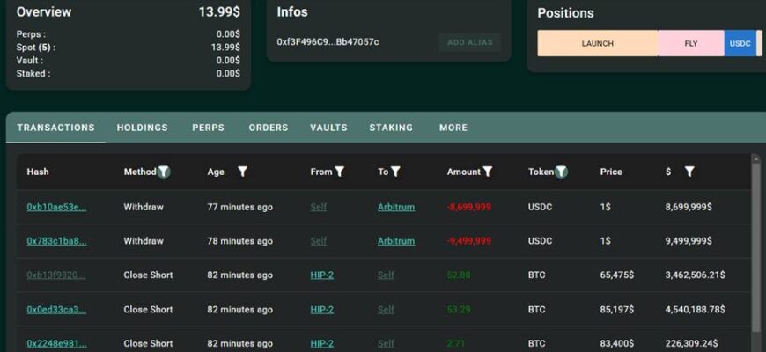This screenshot has height=352, width=766.
Task: Open the More tab
Action: (453, 128)
